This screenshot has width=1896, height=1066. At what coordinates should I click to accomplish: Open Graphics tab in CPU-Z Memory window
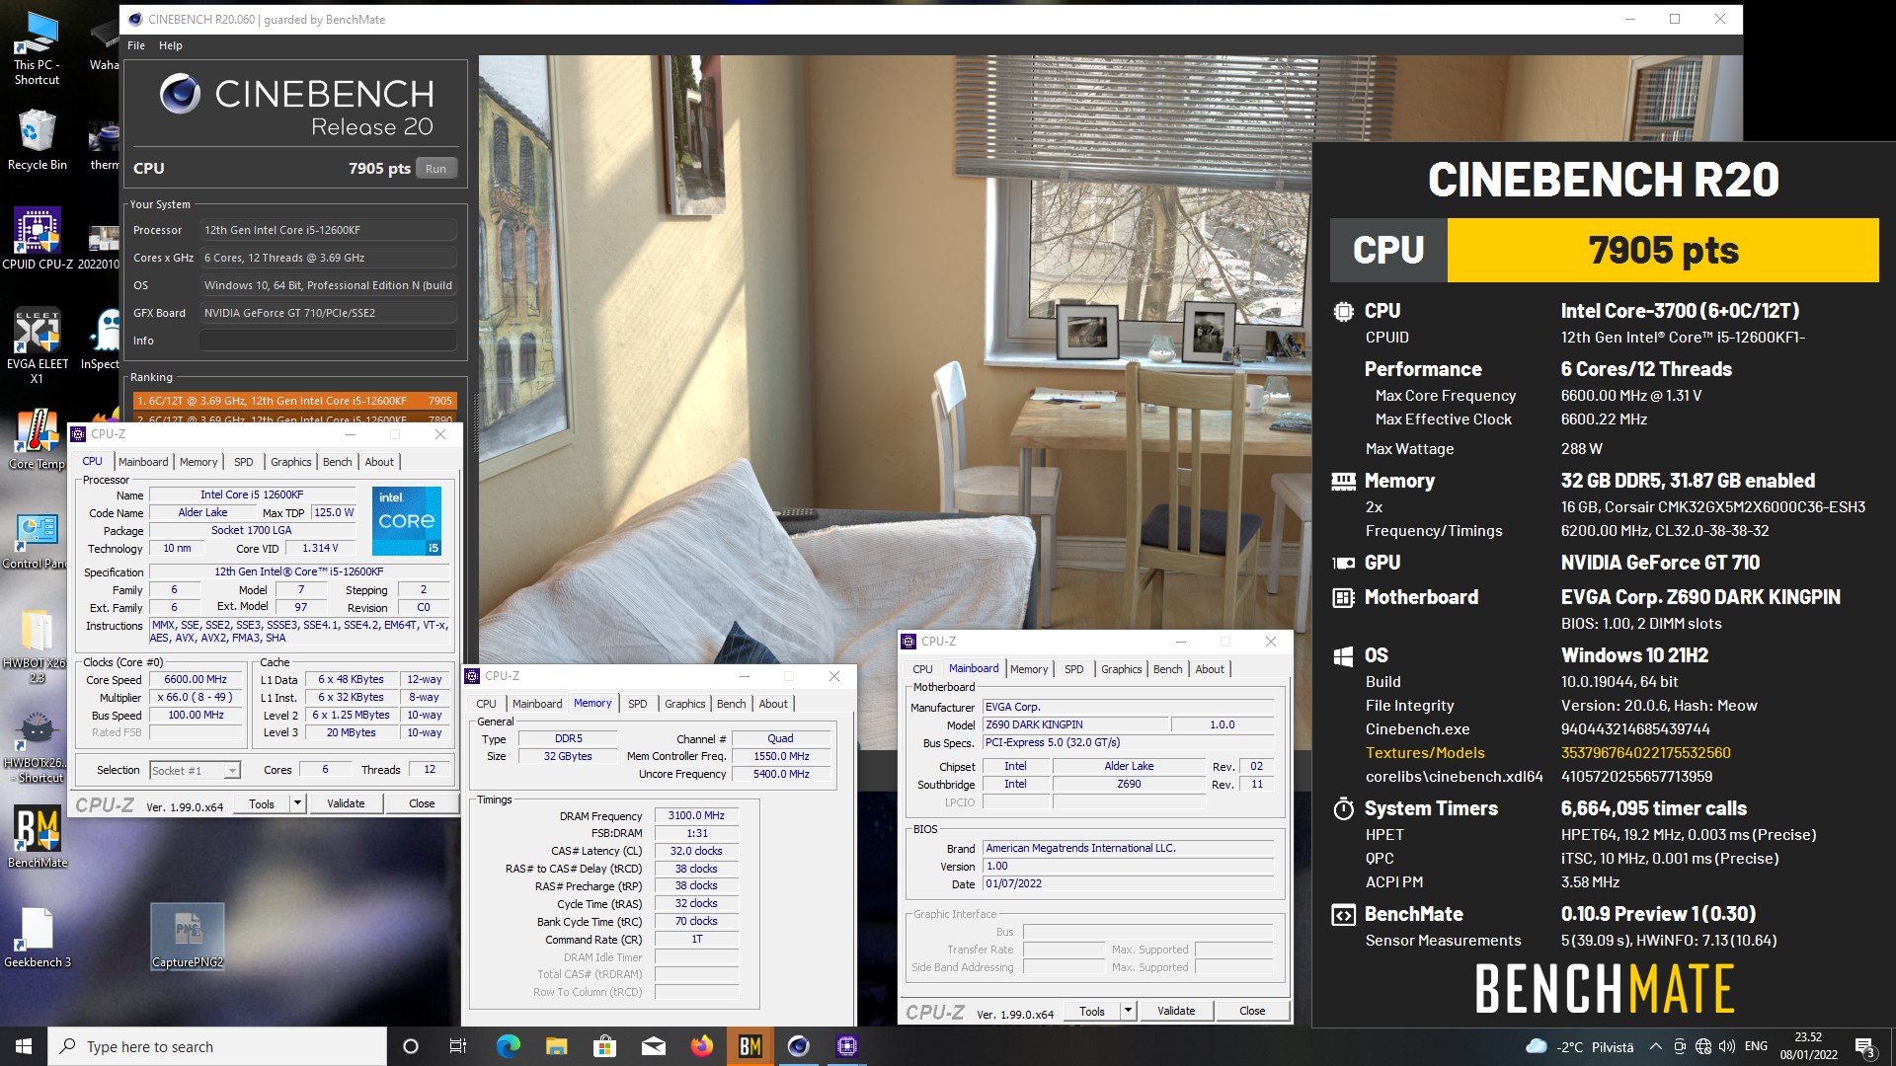[x=684, y=704]
